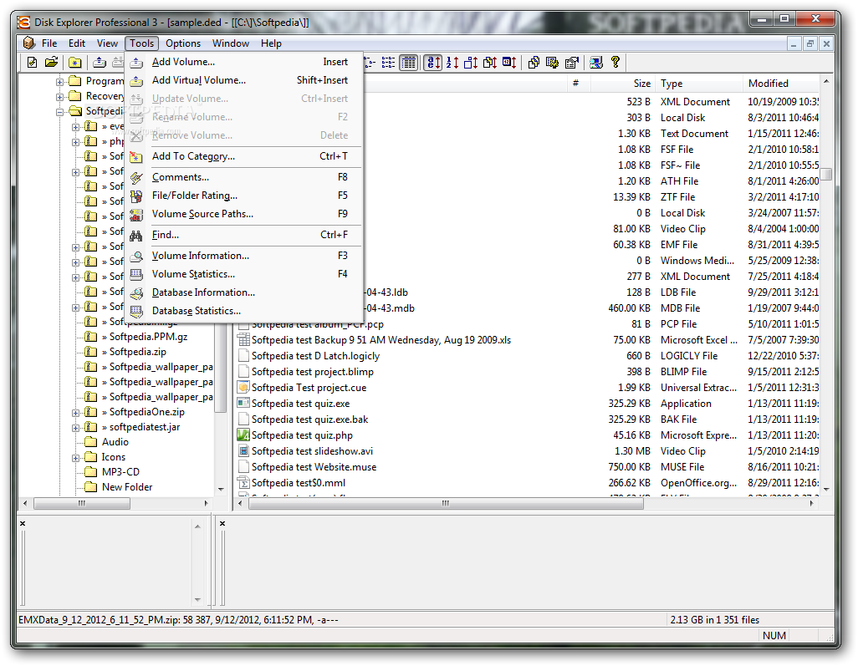The height and width of the screenshot is (666, 858).
Task: Switch to List view toolbar icon
Action: pos(389,63)
